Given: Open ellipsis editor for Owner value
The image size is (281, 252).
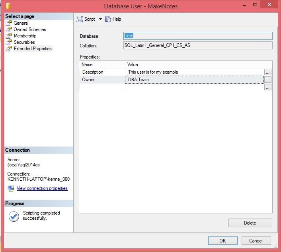Looking at the screenshot, I should [x=268, y=80].
